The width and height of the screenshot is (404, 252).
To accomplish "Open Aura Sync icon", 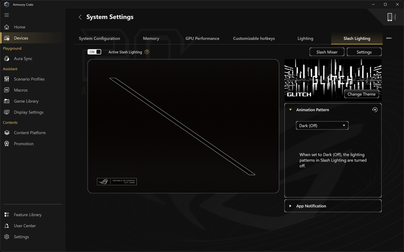I will tap(7, 58).
